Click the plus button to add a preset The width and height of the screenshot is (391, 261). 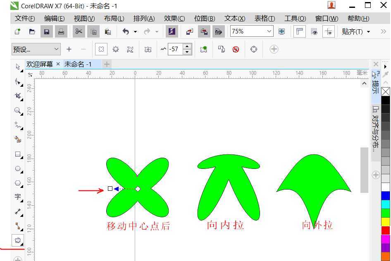[69, 49]
